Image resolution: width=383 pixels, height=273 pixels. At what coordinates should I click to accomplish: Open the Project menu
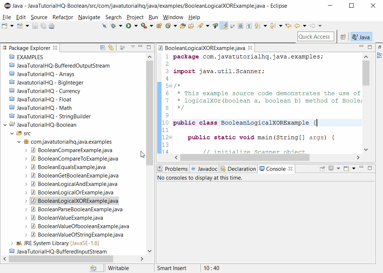135,17
